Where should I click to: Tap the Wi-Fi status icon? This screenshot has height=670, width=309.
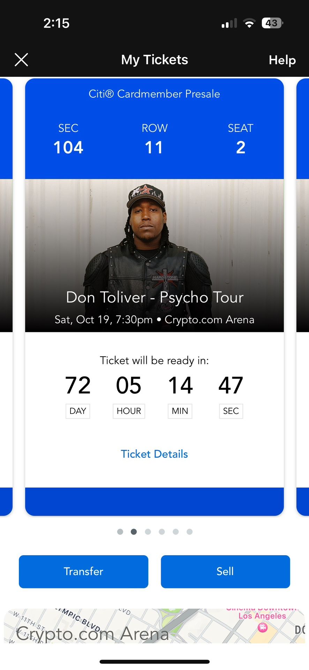point(249,23)
